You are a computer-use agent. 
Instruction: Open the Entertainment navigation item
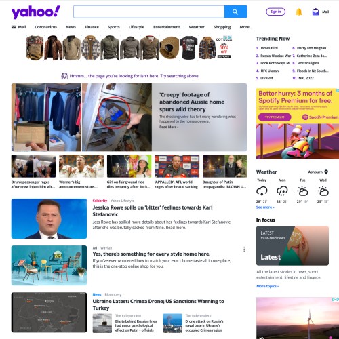coord(167,27)
